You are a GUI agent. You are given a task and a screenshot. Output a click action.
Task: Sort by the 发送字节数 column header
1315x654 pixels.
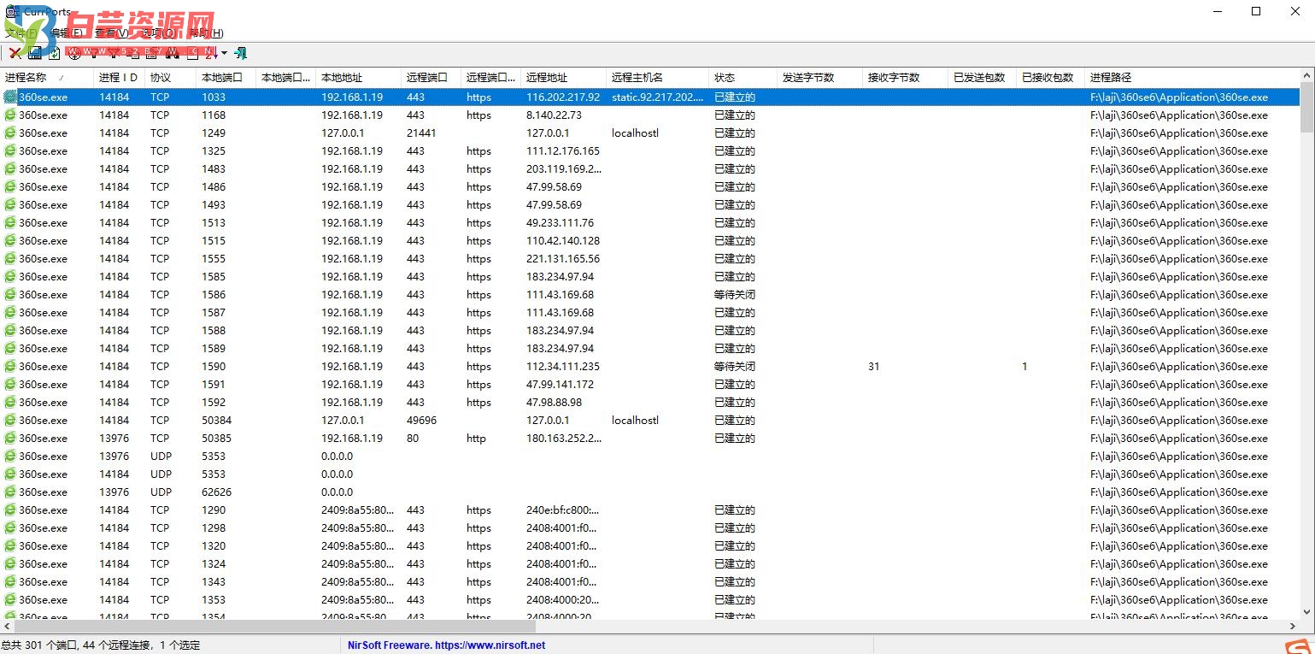pyautogui.click(x=820, y=77)
